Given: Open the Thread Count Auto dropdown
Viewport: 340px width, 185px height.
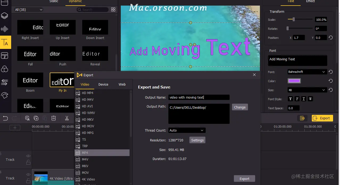Looking at the screenshot, I should pos(187,130).
